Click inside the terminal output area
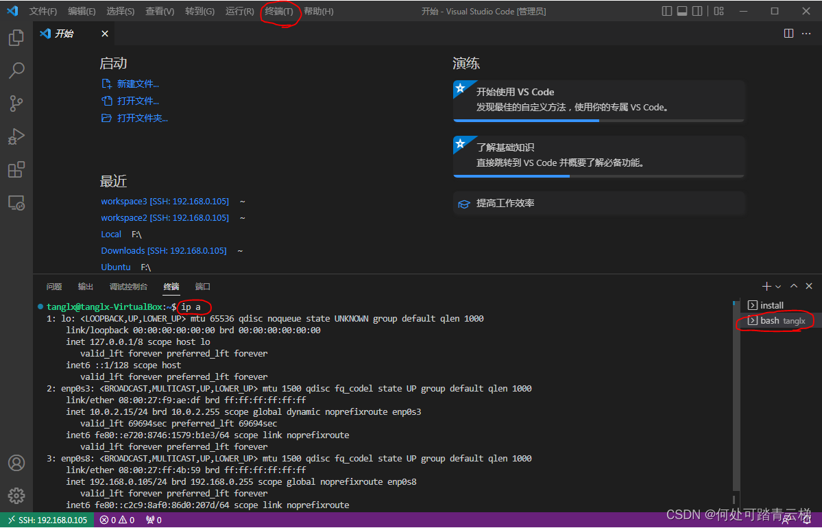 pyautogui.click(x=383, y=406)
